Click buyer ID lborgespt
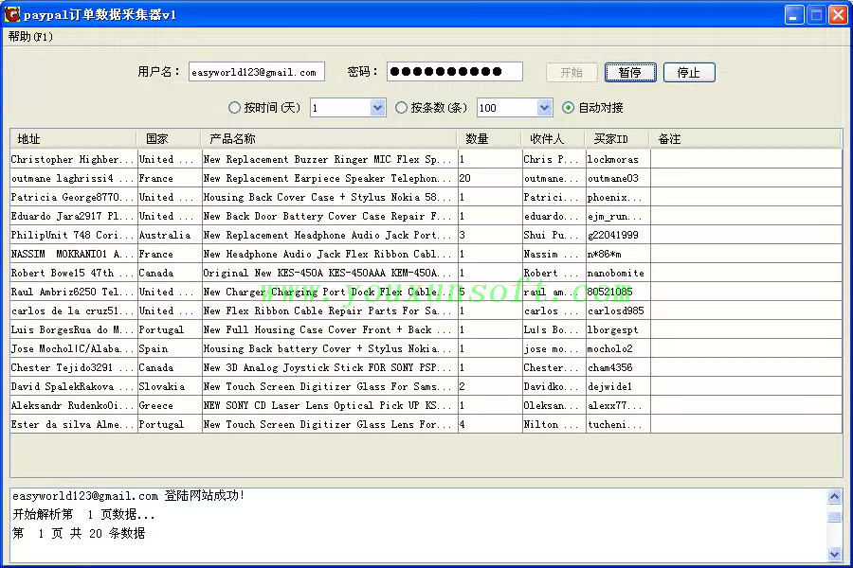853x568 pixels. pyautogui.click(x=617, y=330)
